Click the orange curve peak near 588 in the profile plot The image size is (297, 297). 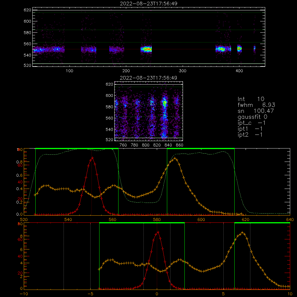pyautogui.click(x=175, y=158)
